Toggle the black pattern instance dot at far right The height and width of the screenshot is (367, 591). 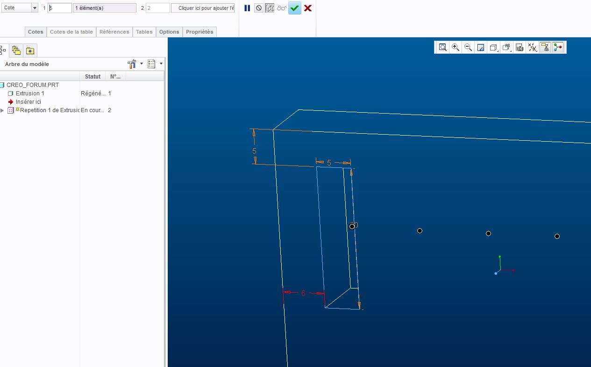point(557,236)
